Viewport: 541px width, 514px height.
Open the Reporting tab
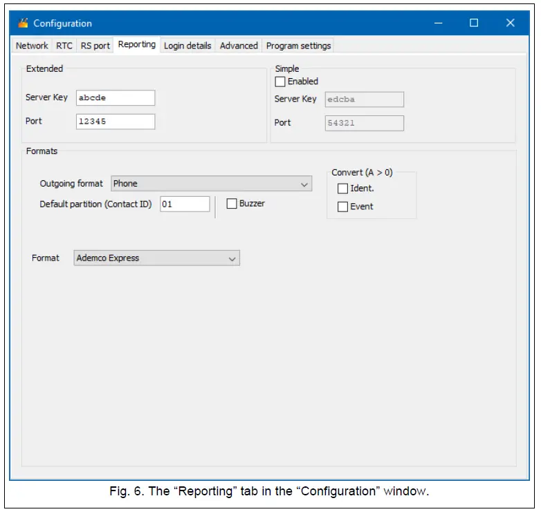pos(137,44)
